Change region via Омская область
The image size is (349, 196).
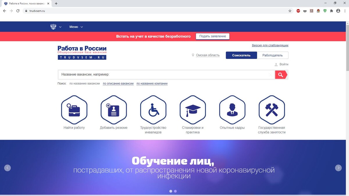[208, 55]
